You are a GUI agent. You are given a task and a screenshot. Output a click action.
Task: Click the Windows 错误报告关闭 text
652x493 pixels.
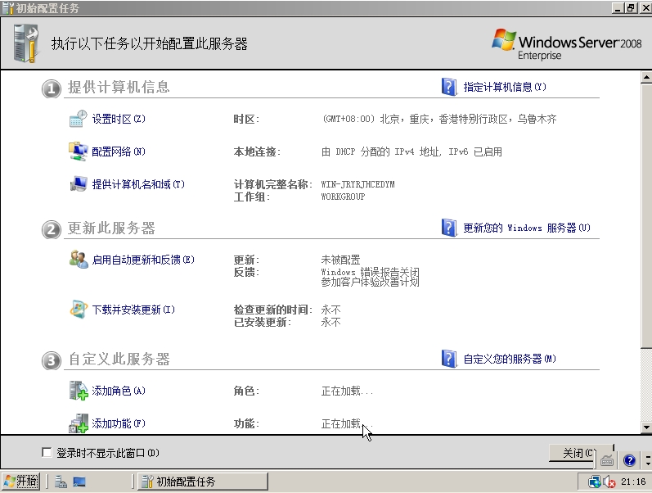tap(370, 272)
